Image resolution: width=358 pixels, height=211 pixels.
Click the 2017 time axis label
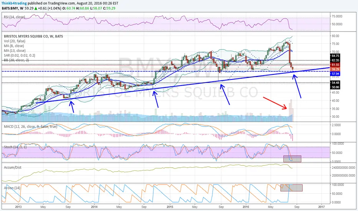click(x=321, y=207)
